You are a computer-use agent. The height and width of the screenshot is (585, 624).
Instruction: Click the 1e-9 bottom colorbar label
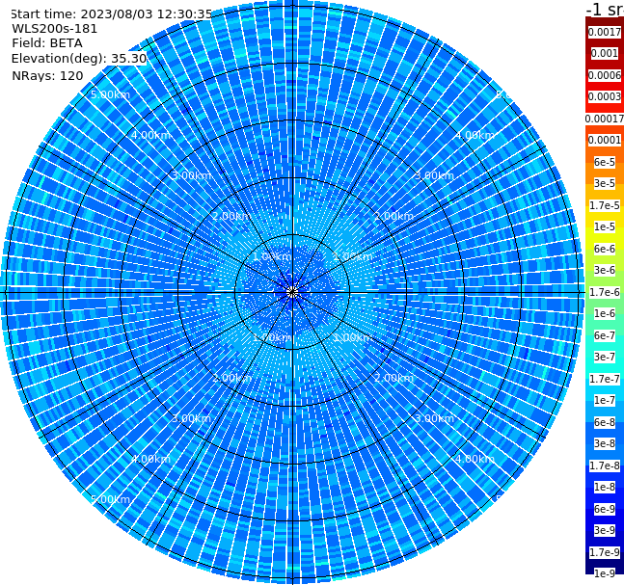tap(605, 573)
